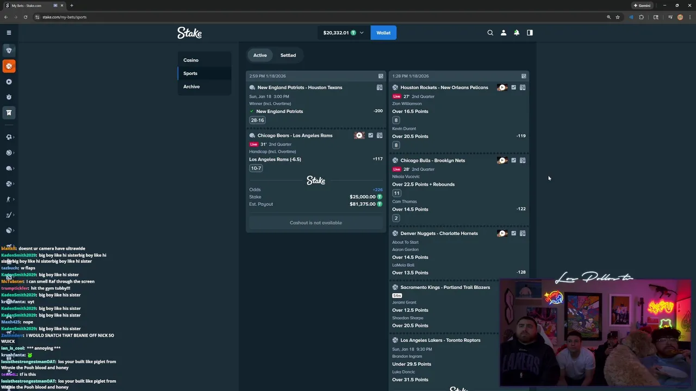Open Sacramento Kings - Portland Trail Blazers match
696x391 pixels.
(x=445, y=287)
